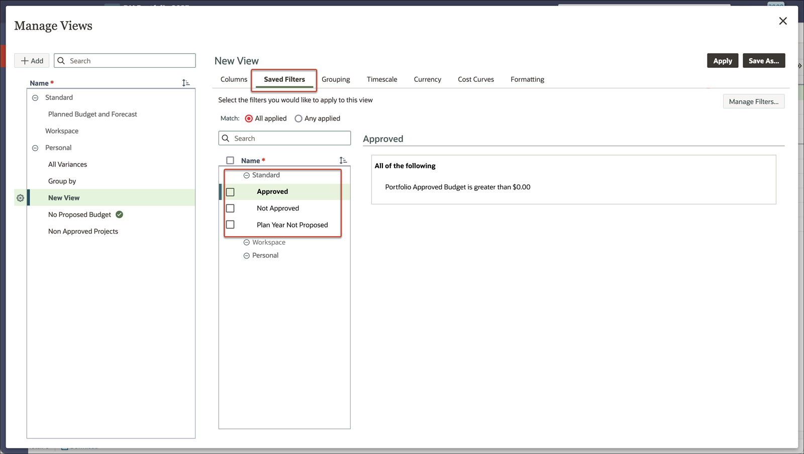
Task: Open the Cost Curves tab
Action: pos(476,79)
